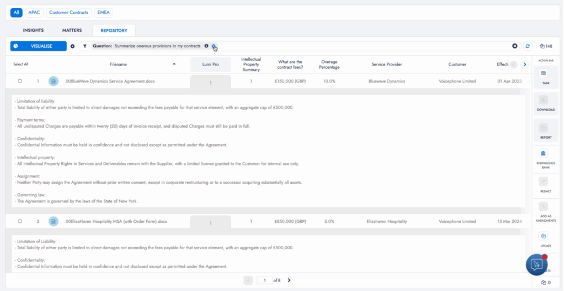565x291 pixels.
Task: Tick the checkbox for row 1 BlueWave
Action: pos(20,81)
